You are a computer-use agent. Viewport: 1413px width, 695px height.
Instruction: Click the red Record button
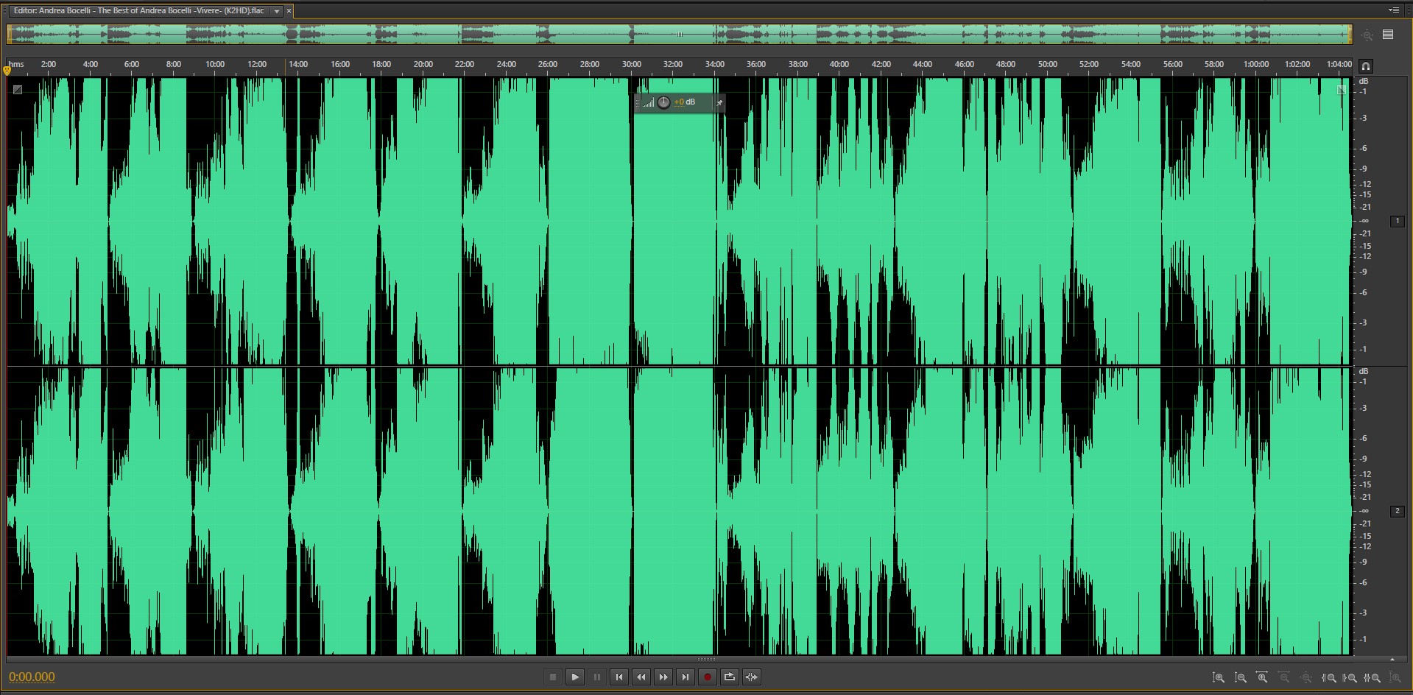708,677
